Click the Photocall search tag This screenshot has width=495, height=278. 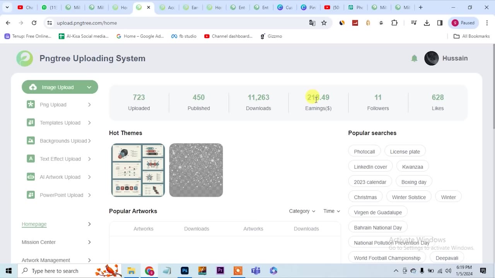(x=364, y=151)
